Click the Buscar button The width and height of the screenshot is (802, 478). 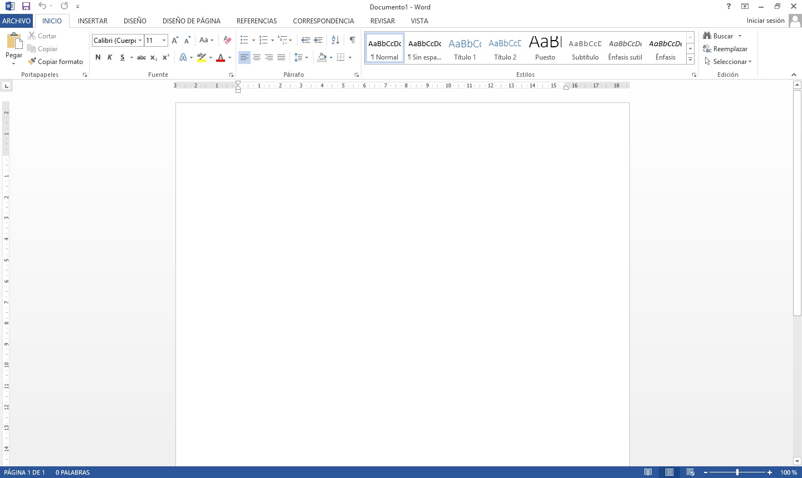pyautogui.click(x=718, y=36)
